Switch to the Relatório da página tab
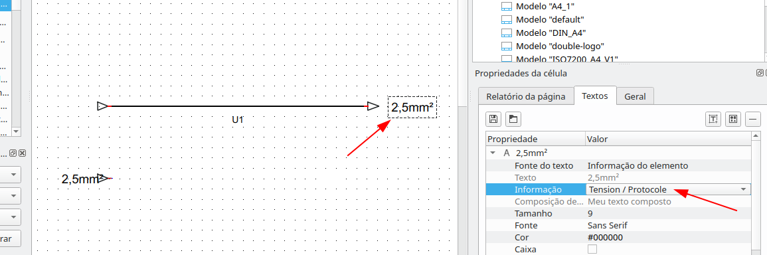The height and width of the screenshot is (255, 767). [526, 96]
